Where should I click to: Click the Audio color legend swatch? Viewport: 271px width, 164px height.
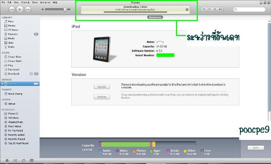[x=100, y=151]
